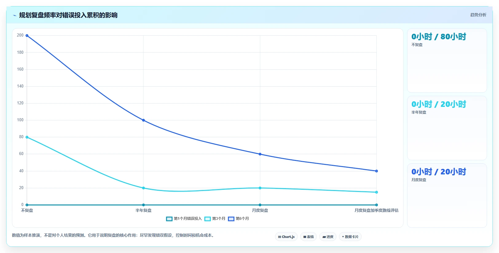Viewport: 499px width, 253px height.
Task: Toggle the 第1个月错误投入 legend series
Action: (x=184, y=219)
